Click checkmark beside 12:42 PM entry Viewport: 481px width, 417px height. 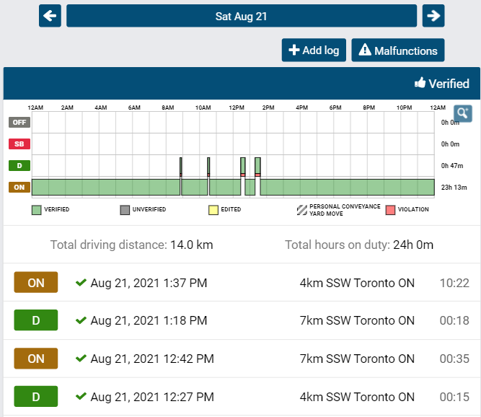coord(81,358)
